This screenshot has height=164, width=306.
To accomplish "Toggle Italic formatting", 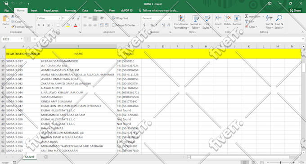I will click(43, 25).
